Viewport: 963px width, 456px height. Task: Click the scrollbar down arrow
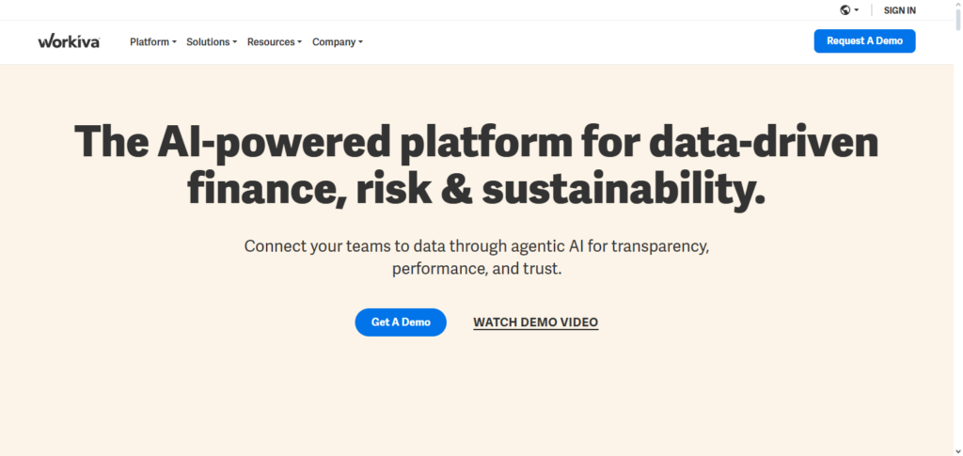pos(956,450)
